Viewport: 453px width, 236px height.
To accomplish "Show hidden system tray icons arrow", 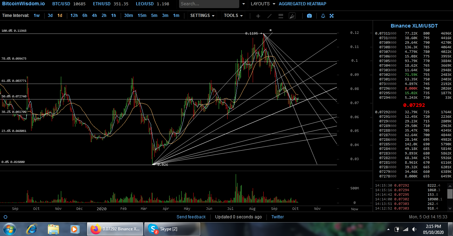I will 388,230.
